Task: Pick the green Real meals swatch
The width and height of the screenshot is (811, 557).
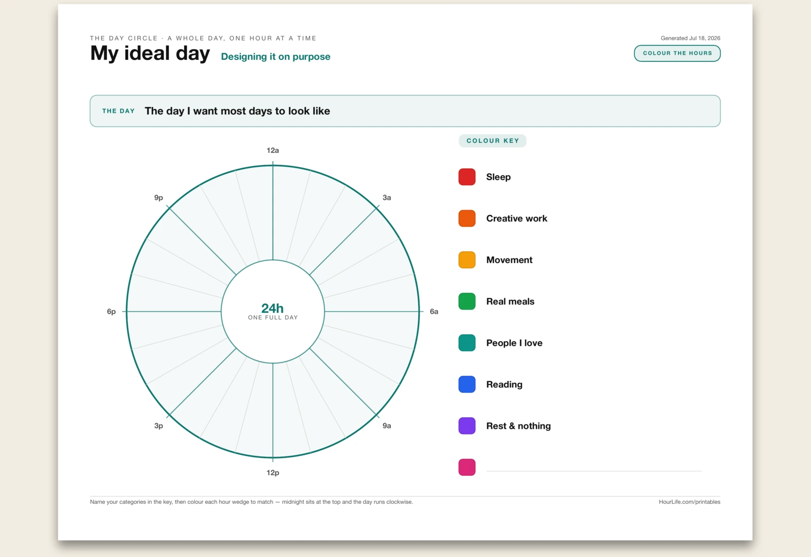Action: click(x=467, y=301)
